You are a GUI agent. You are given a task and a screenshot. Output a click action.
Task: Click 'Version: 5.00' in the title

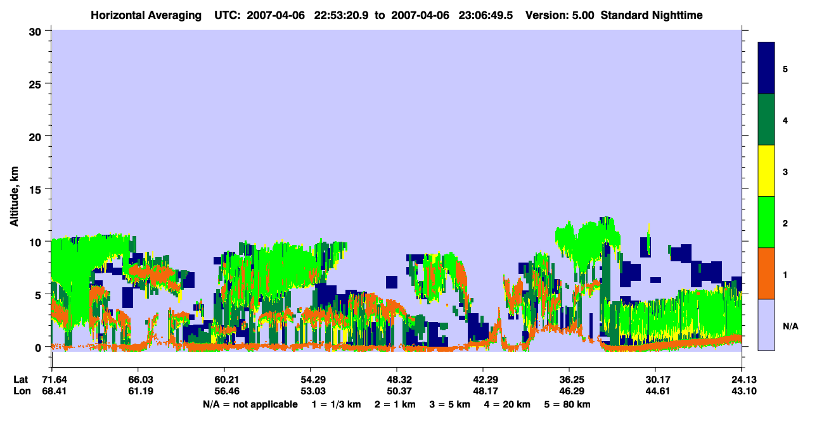pos(560,15)
